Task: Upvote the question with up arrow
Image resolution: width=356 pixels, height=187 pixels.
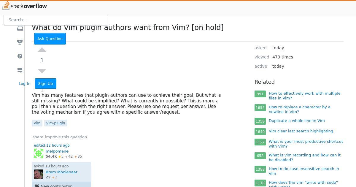Action: coord(42,50)
